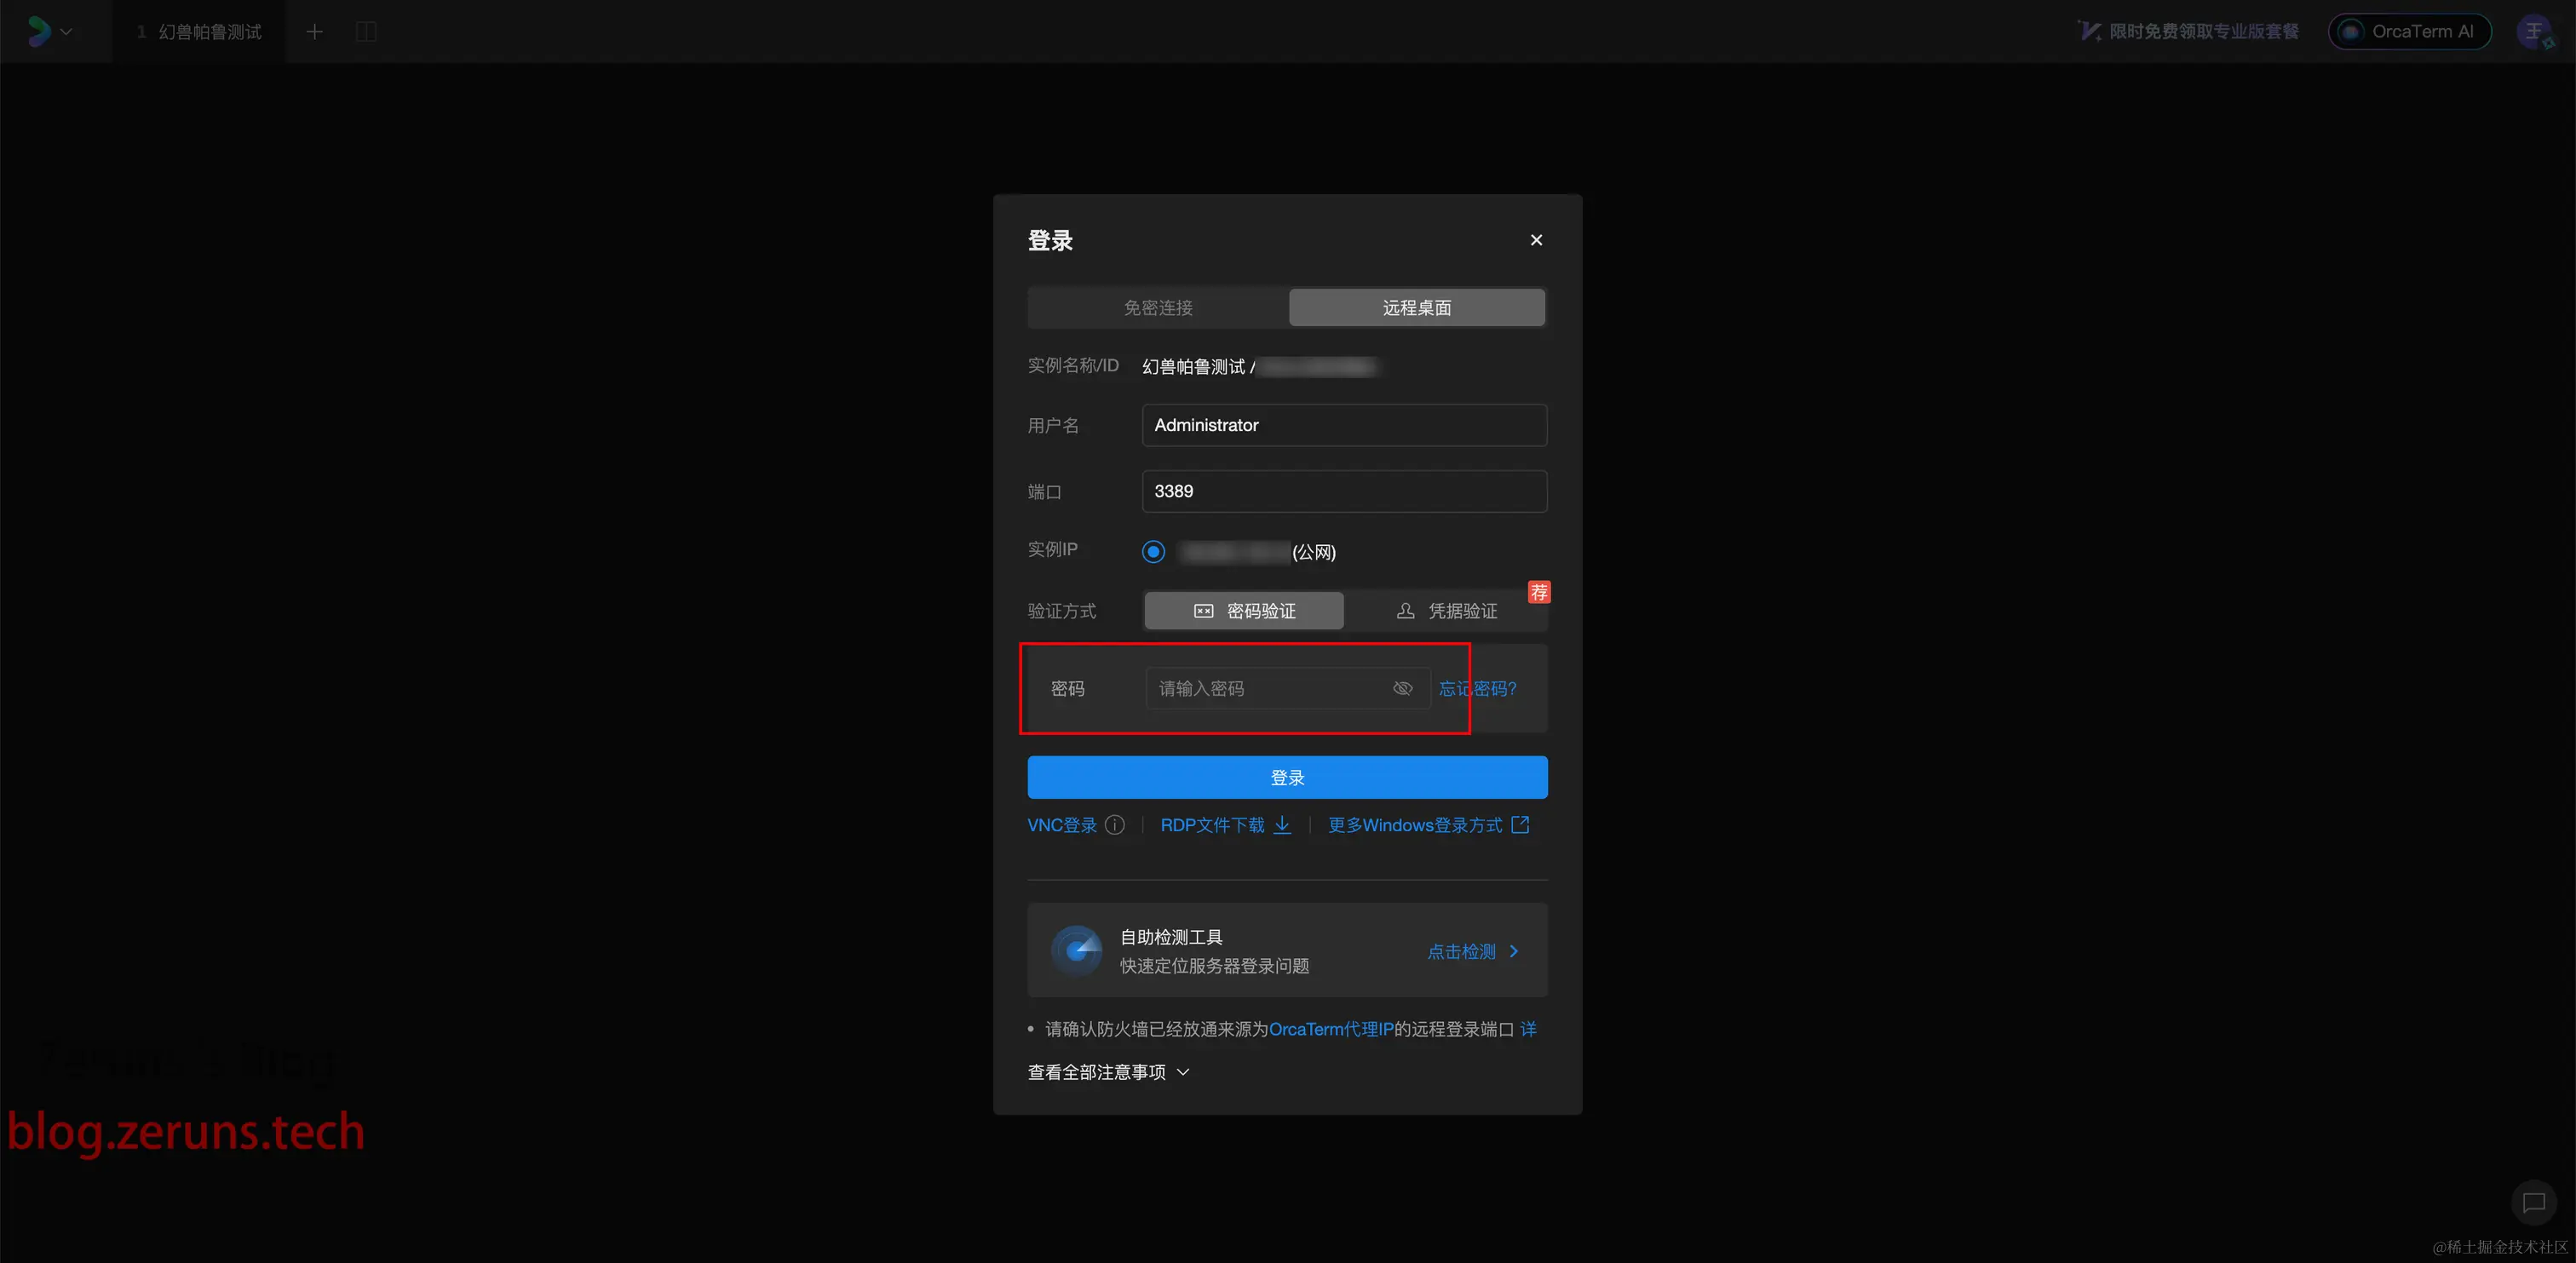Viewport: 2576px width, 1263px height.
Task: Open the OrcaTerm AI button
Action: (2409, 32)
